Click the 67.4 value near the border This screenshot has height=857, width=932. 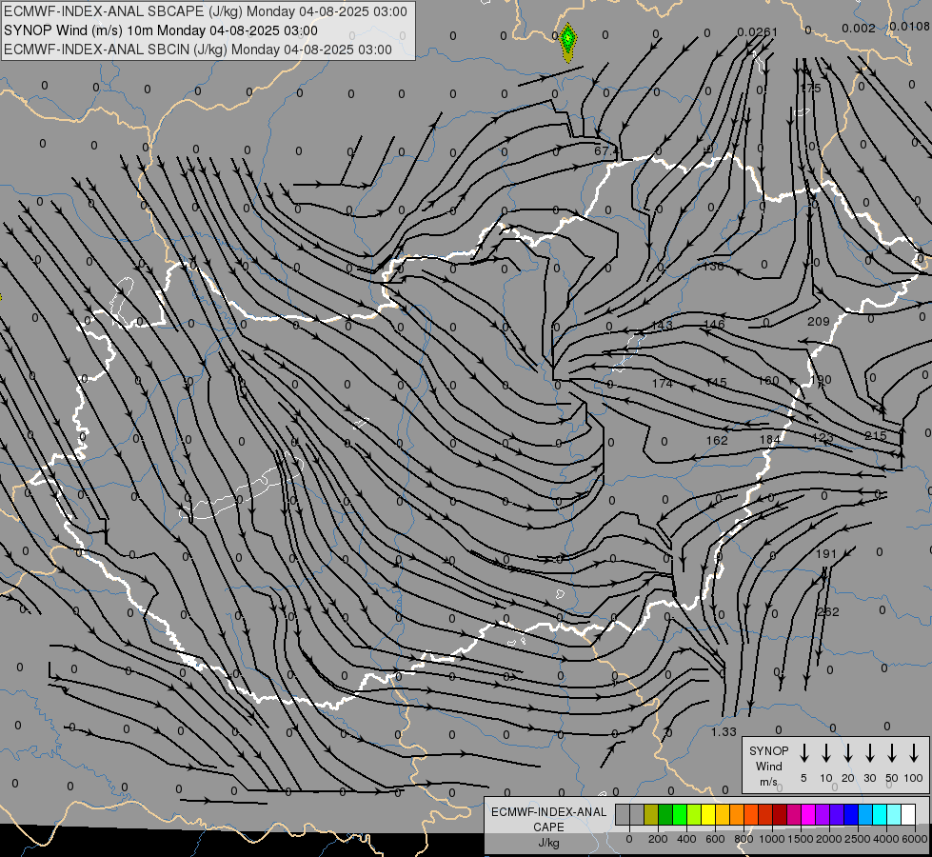pyautogui.click(x=605, y=151)
